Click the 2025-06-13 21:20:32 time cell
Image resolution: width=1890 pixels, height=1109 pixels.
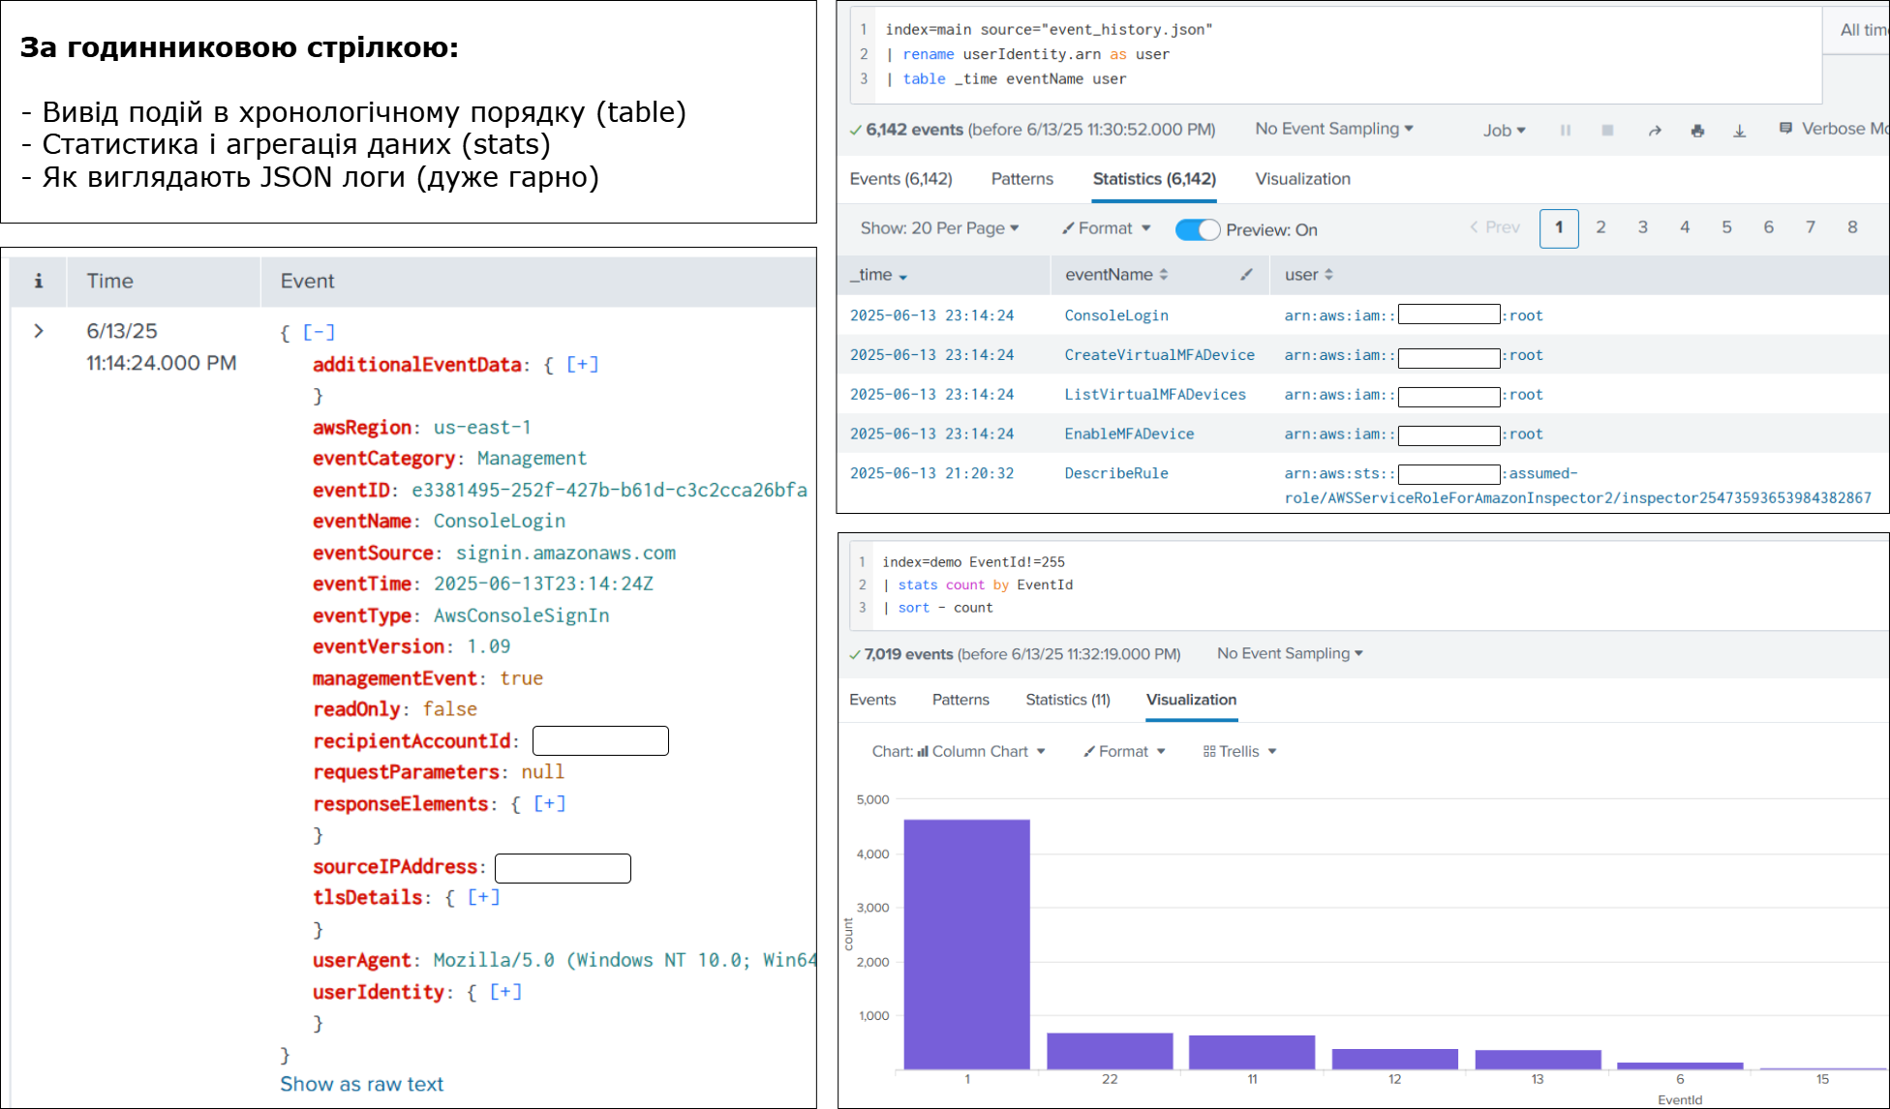click(x=931, y=473)
